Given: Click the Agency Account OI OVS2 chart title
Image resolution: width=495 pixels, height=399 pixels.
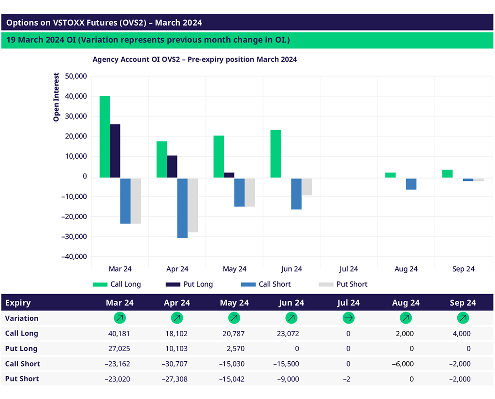Looking at the screenshot, I should pyautogui.click(x=194, y=59).
